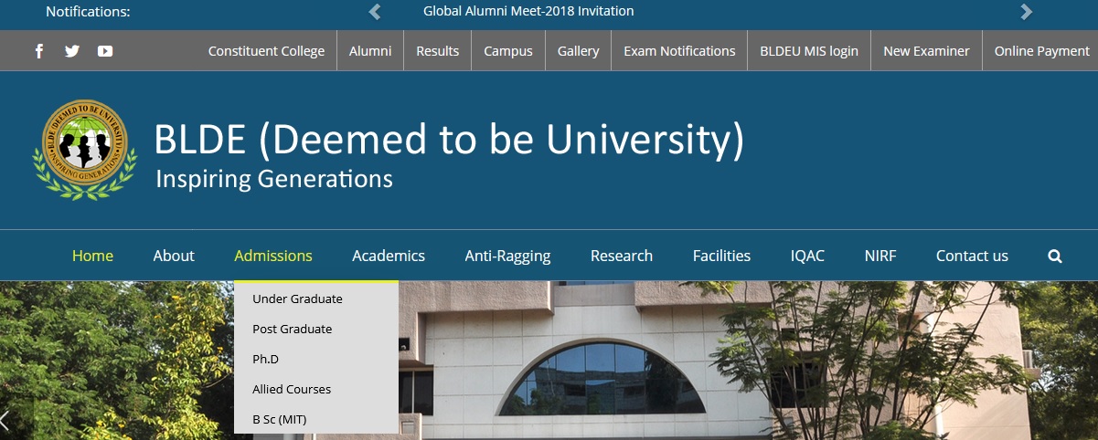The width and height of the screenshot is (1098, 440).
Task: Click the search magnifier icon
Action: [x=1055, y=257]
